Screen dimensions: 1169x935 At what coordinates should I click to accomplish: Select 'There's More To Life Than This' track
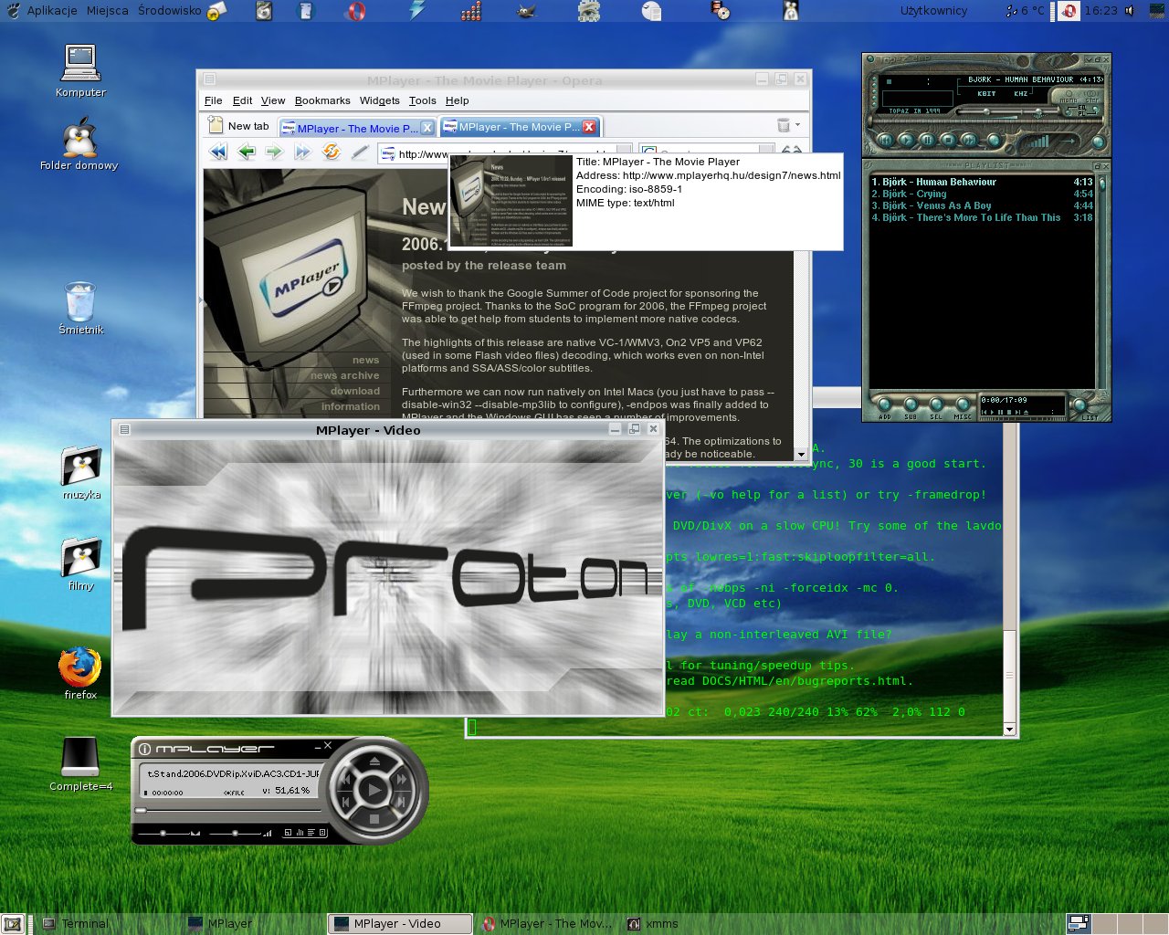[x=982, y=217]
